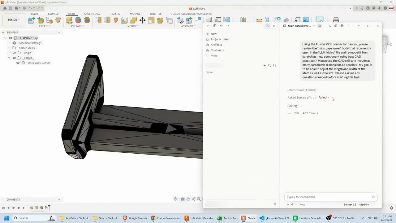This screenshot has width=396, height=223.
Task: Click the timeline play button
Action: coord(14,208)
